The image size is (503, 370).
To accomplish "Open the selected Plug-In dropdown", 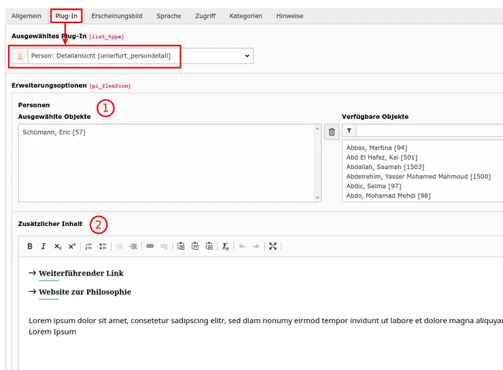I will 133,56.
